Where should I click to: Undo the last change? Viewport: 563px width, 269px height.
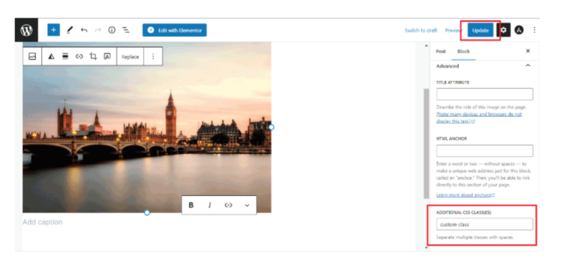pos(84,30)
